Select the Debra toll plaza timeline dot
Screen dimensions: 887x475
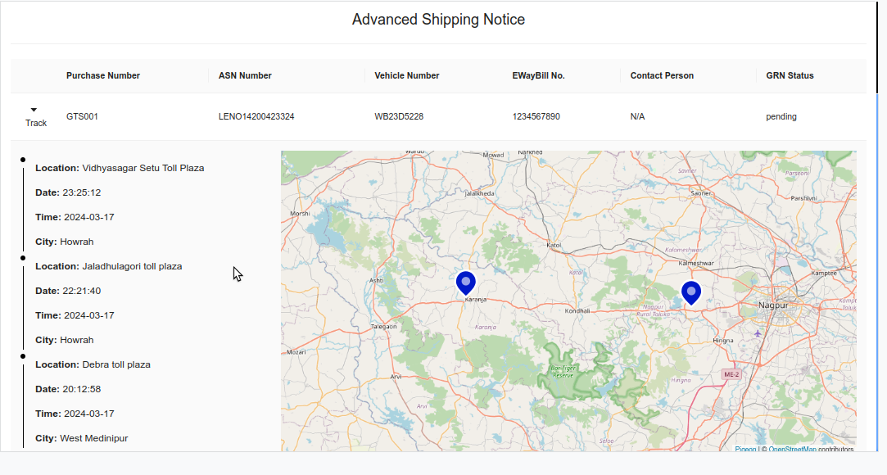23,355
